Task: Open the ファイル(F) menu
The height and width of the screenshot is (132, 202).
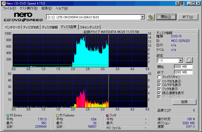Action: click(x=9, y=8)
